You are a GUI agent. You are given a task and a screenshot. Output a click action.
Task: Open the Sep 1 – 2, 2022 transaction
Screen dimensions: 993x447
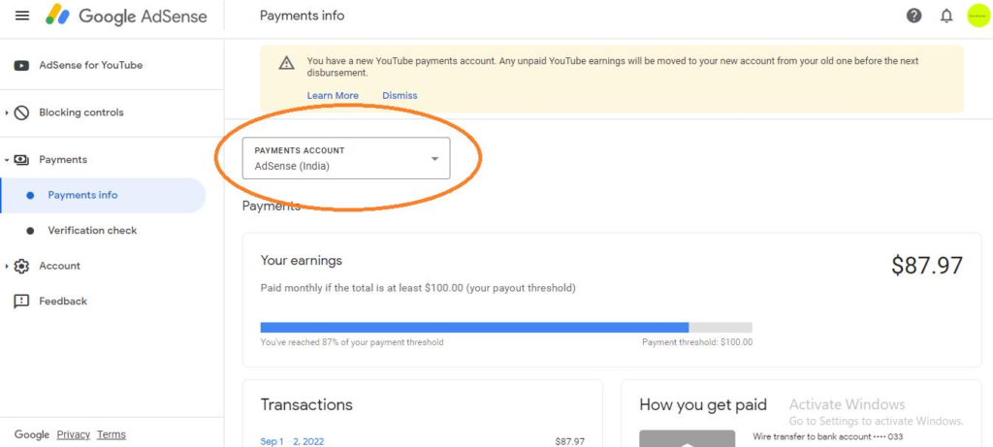[x=292, y=441]
